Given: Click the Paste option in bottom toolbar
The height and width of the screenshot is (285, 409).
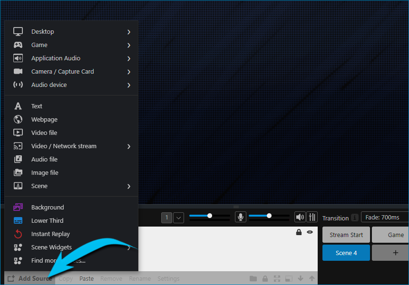Looking at the screenshot, I should [x=86, y=278].
